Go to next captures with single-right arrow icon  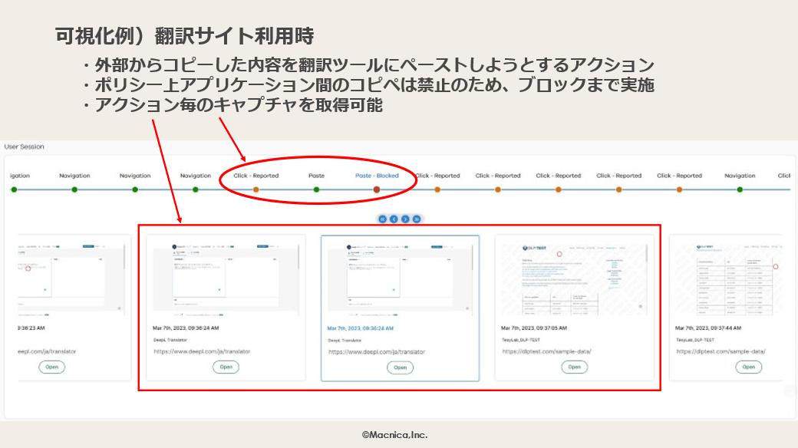pyautogui.click(x=405, y=219)
